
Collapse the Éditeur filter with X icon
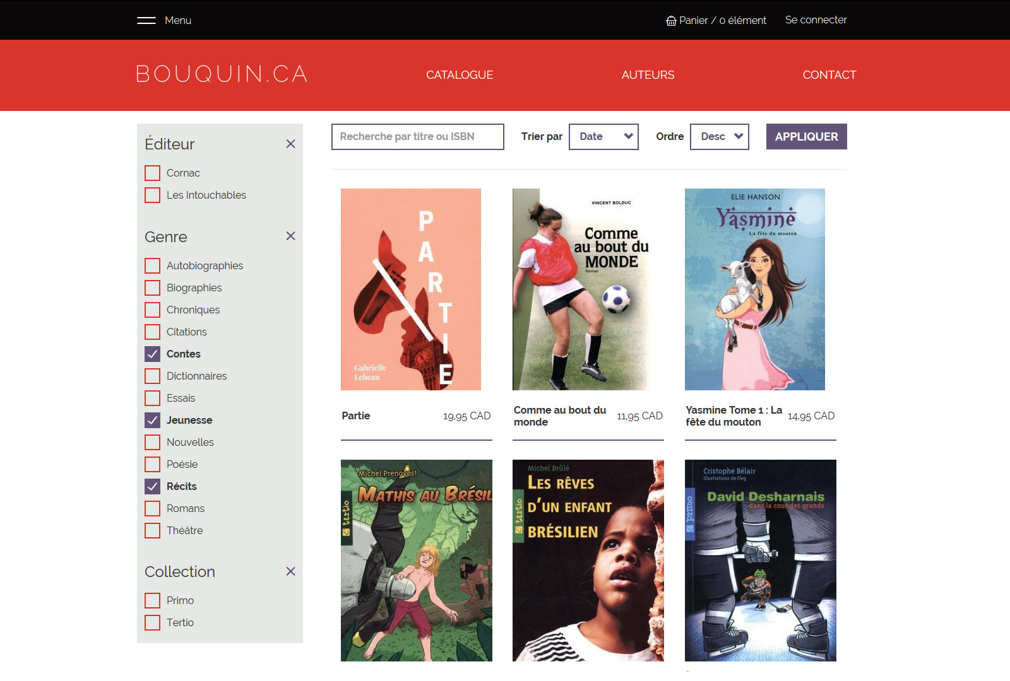coord(290,144)
